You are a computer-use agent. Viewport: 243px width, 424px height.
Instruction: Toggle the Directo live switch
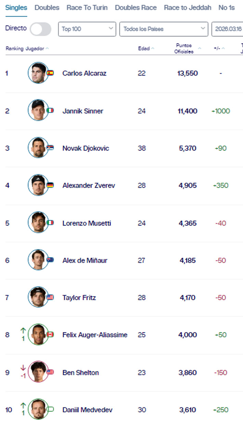40,29
